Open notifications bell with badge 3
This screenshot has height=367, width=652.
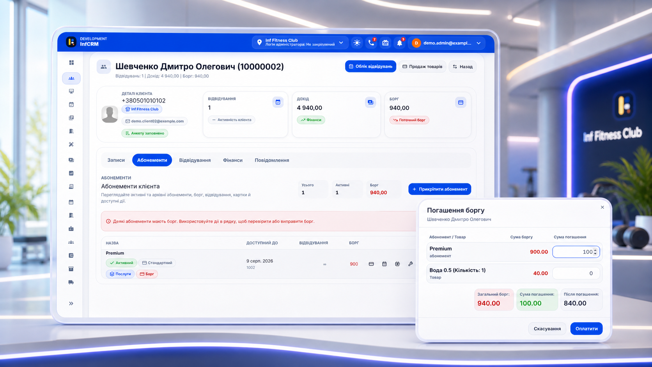[x=400, y=43]
